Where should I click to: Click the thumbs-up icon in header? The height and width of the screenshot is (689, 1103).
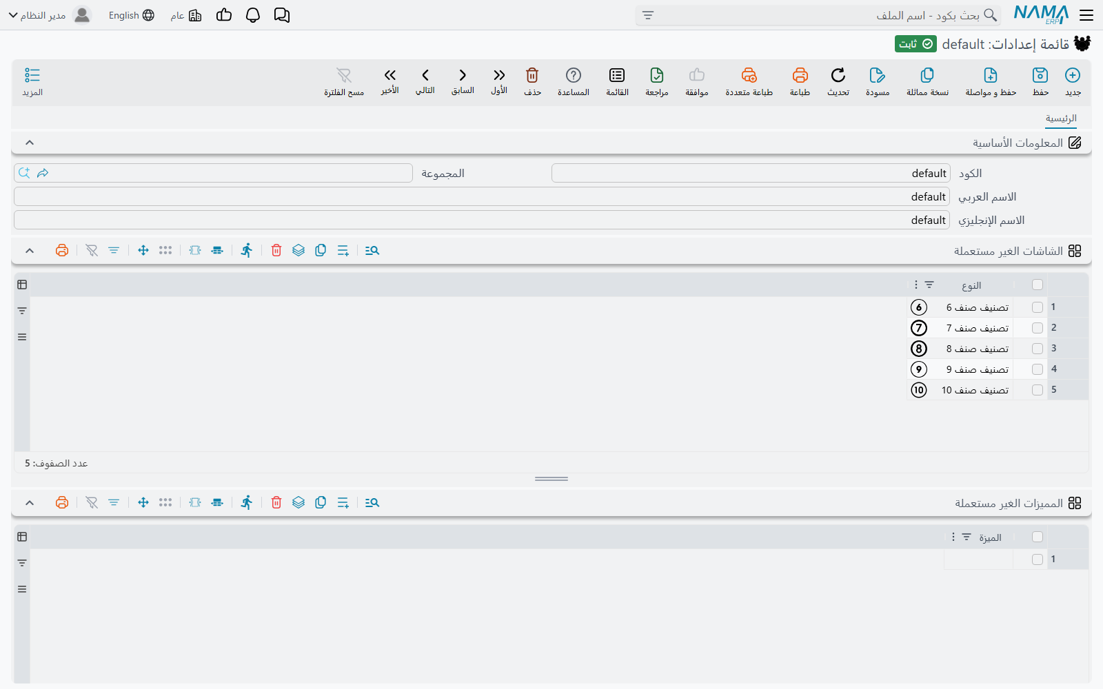pyautogui.click(x=224, y=15)
